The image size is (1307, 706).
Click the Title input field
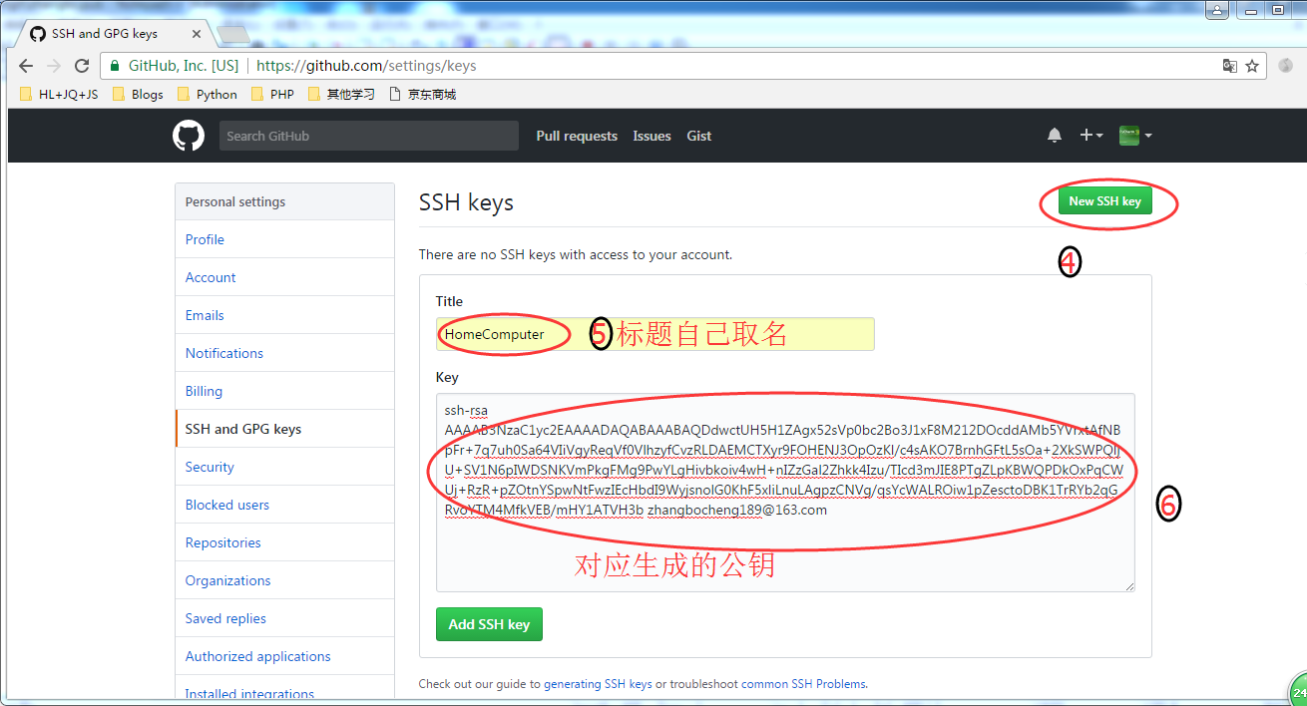tap(654, 334)
